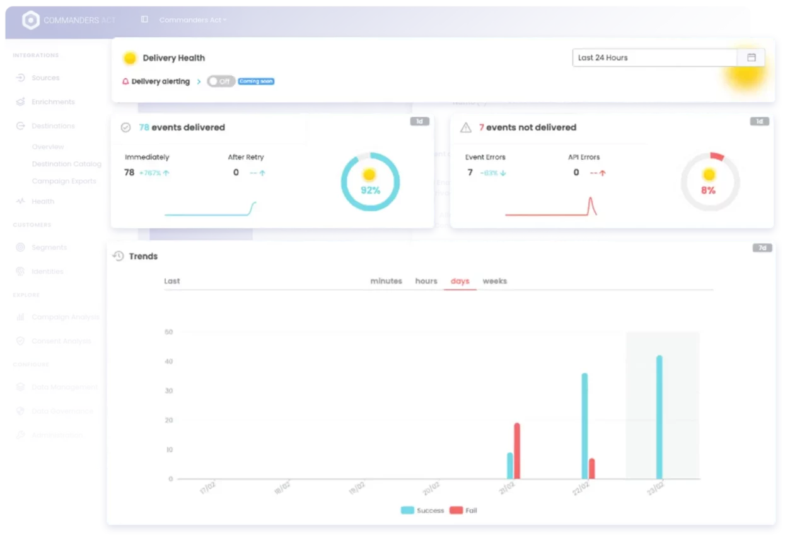Enable the Delivery alerting toggle

(x=221, y=81)
